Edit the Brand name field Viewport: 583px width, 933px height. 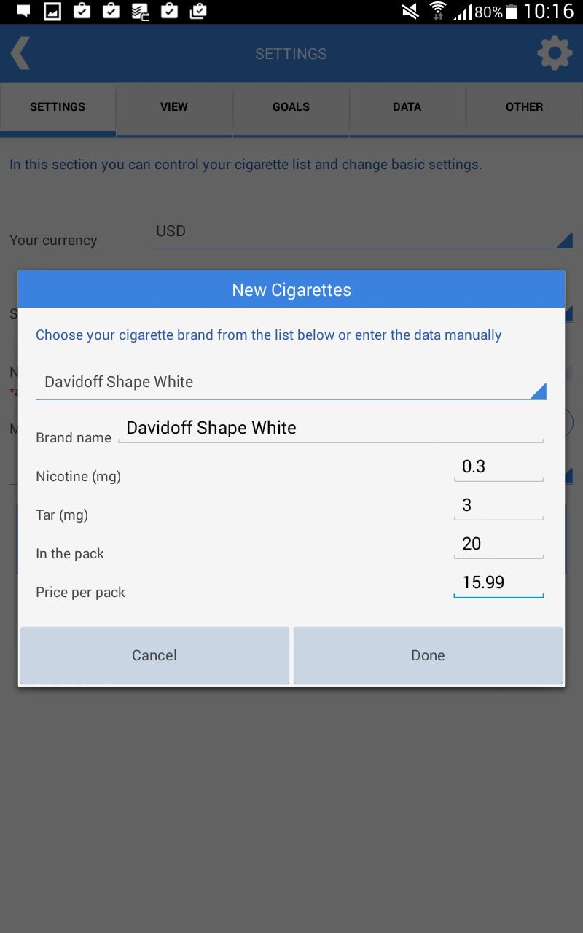coord(331,428)
